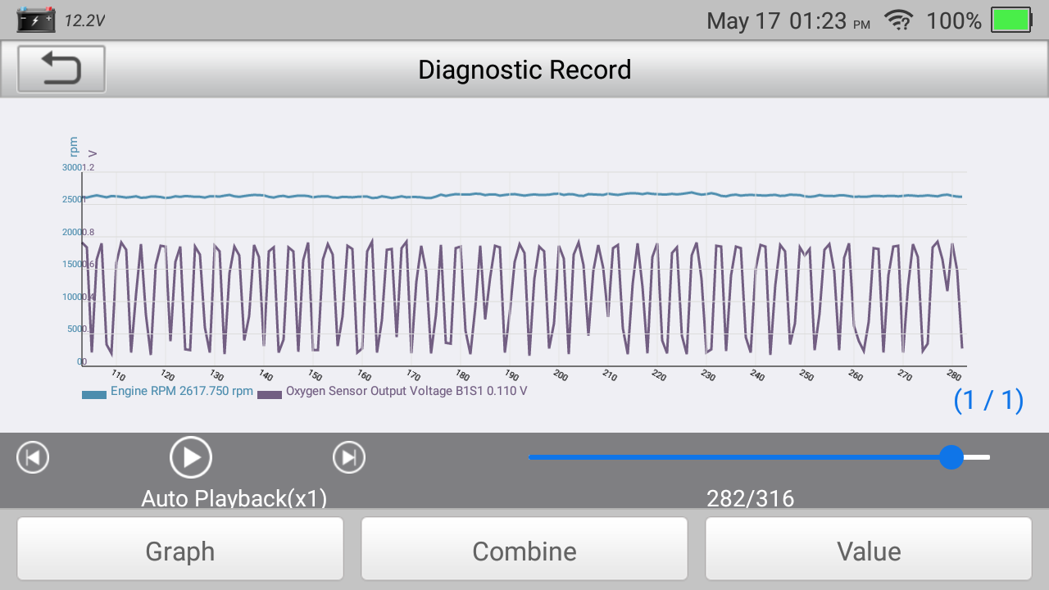Tap the back arrow button
The height and width of the screenshot is (590, 1049).
click(x=61, y=69)
